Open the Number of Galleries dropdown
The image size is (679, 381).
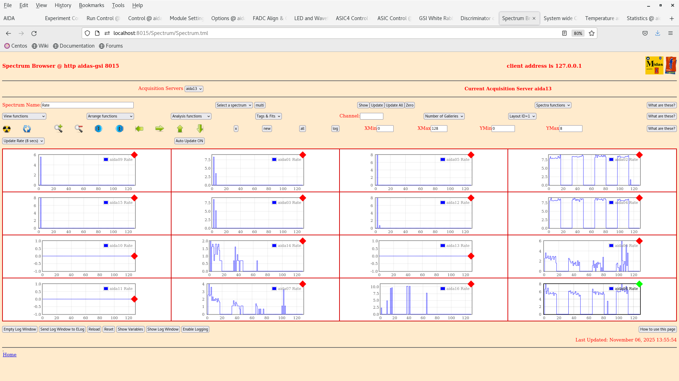tap(444, 116)
